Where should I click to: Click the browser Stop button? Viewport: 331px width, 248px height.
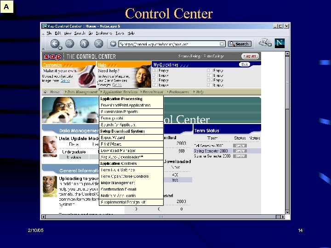coord(98,44)
